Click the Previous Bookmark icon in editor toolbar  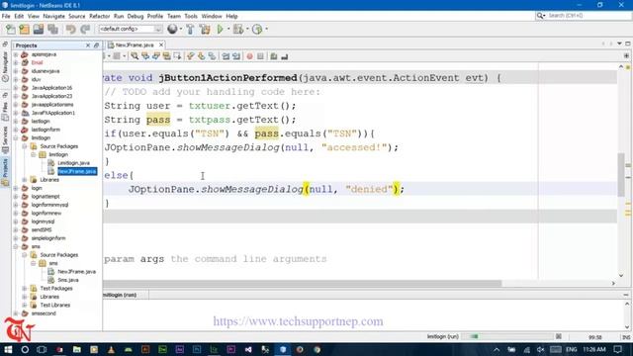pyautogui.click(x=191, y=56)
